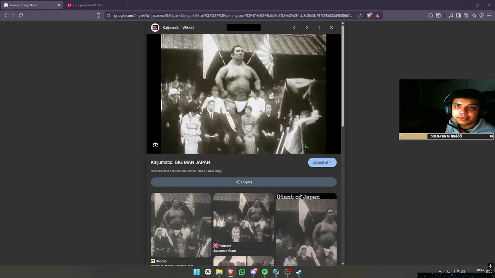Open Pinterest Japanese Giant thumbnail
The width and height of the screenshot is (495, 278).
244,217
